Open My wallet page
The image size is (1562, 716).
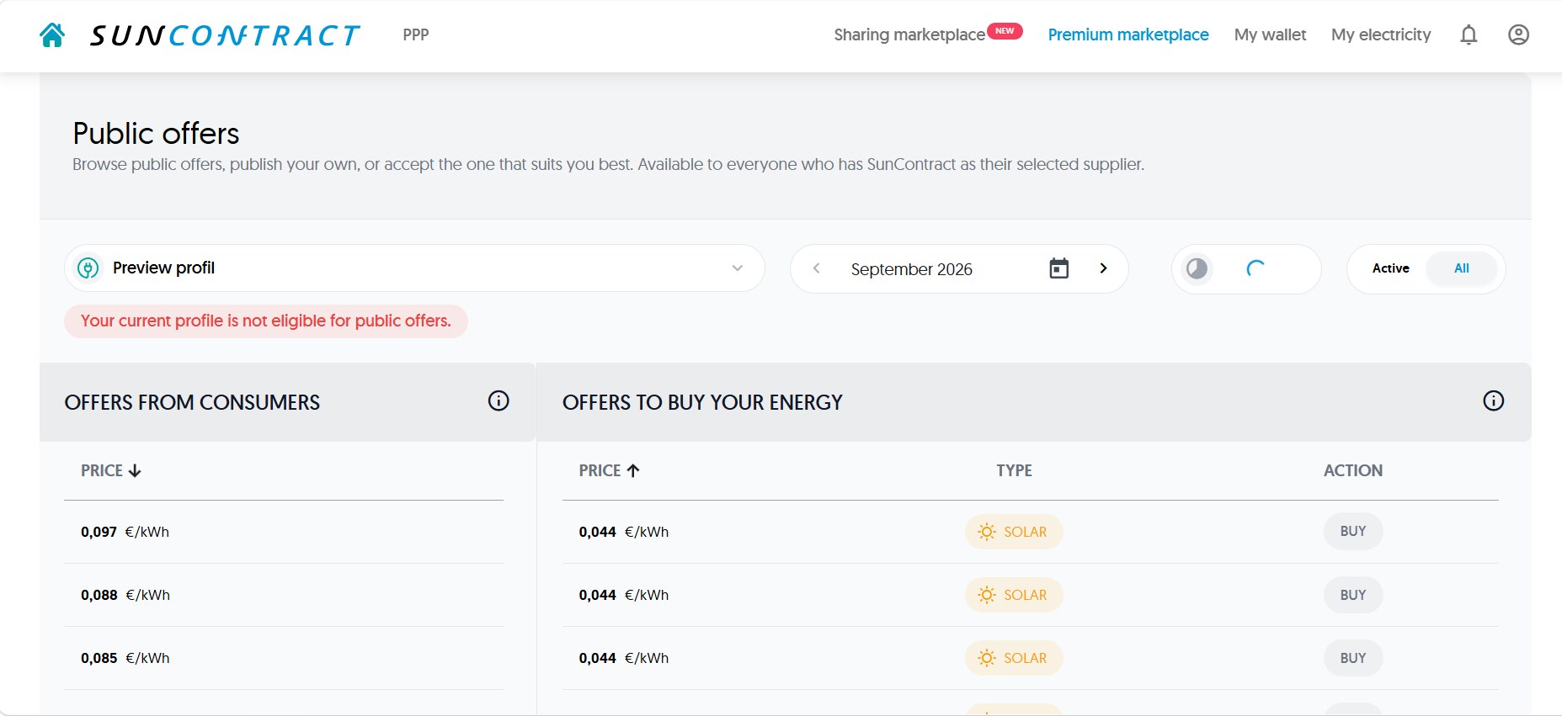tap(1270, 34)
